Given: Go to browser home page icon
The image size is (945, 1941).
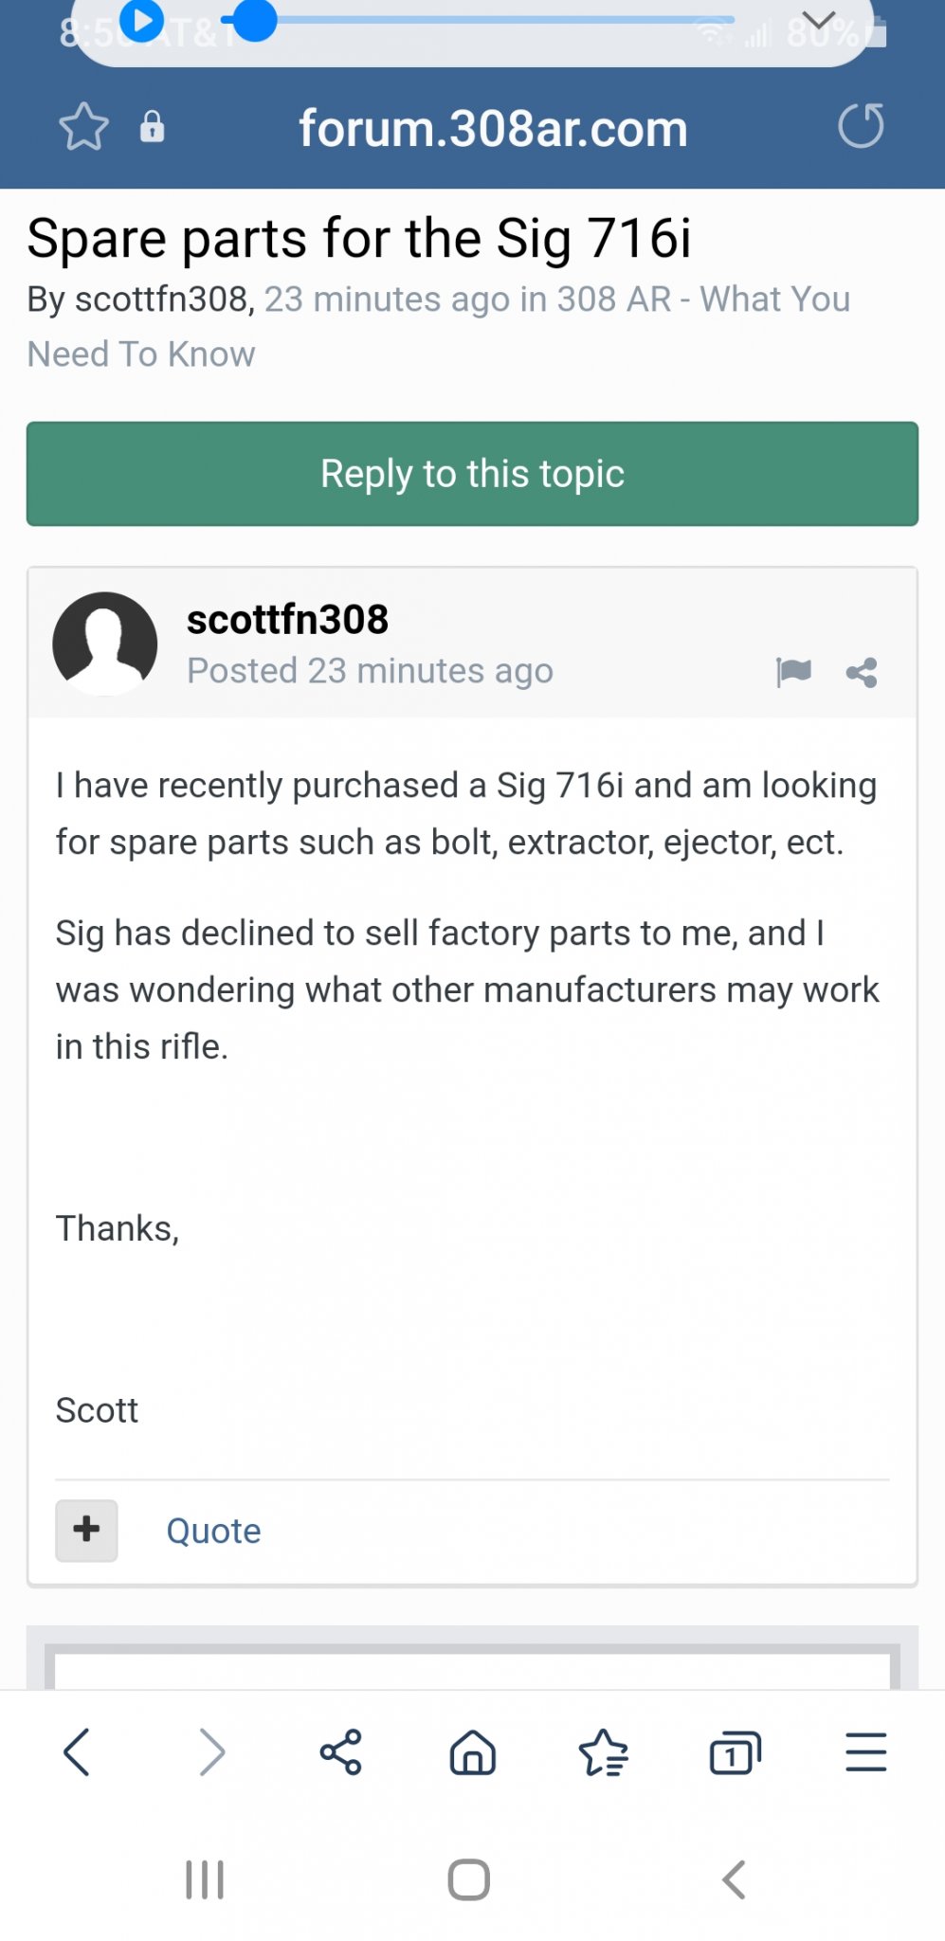Looking at the screenshot, I should click(x=472, y=1751).
